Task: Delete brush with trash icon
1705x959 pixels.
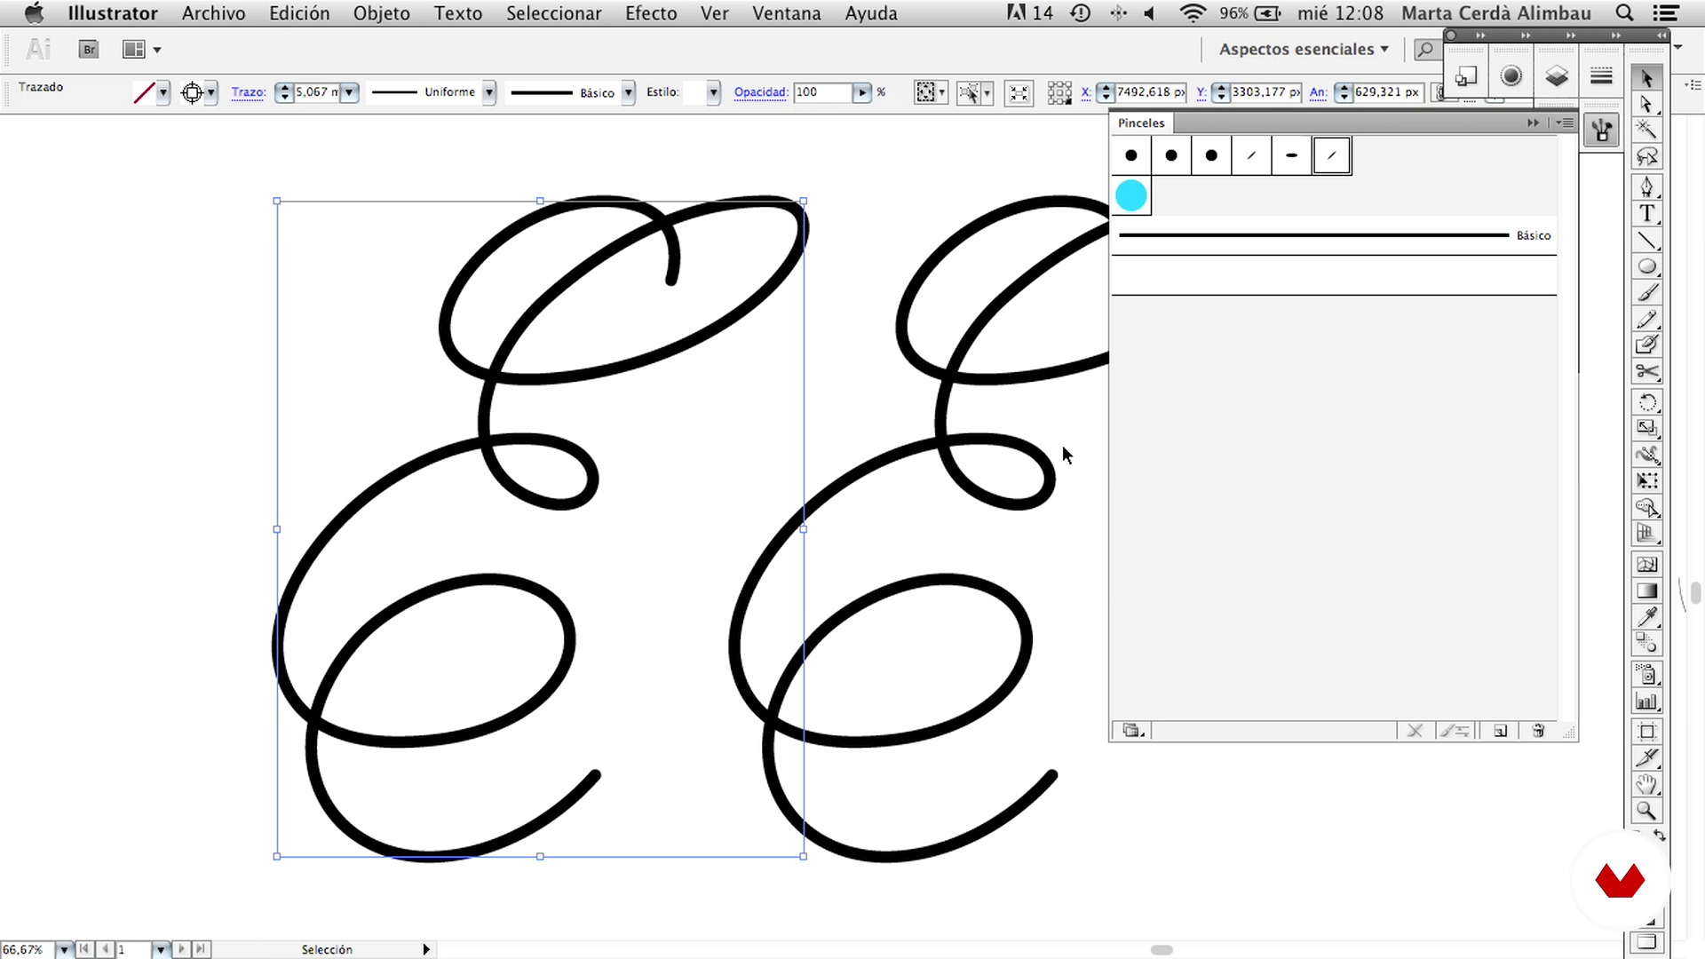Action: (x=1538, y=731)
